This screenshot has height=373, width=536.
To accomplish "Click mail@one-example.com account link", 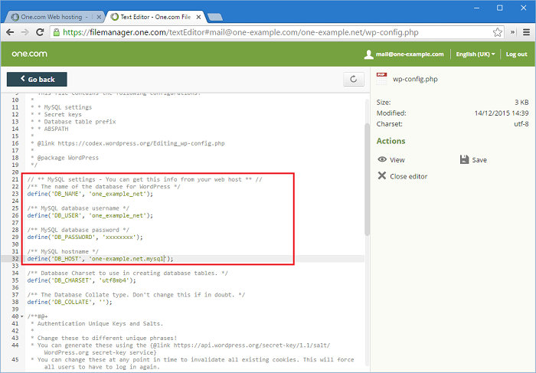I will pyautogui.click(x=410, y=54).
